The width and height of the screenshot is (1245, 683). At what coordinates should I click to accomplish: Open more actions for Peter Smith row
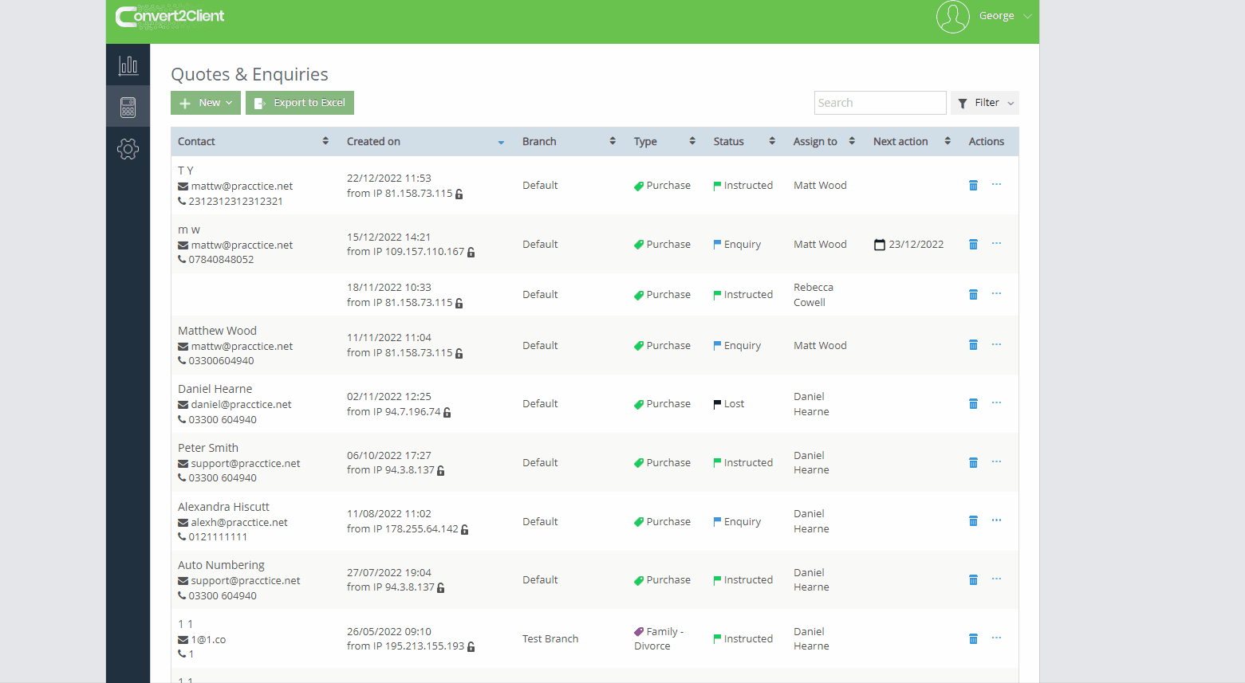(996, 462)
